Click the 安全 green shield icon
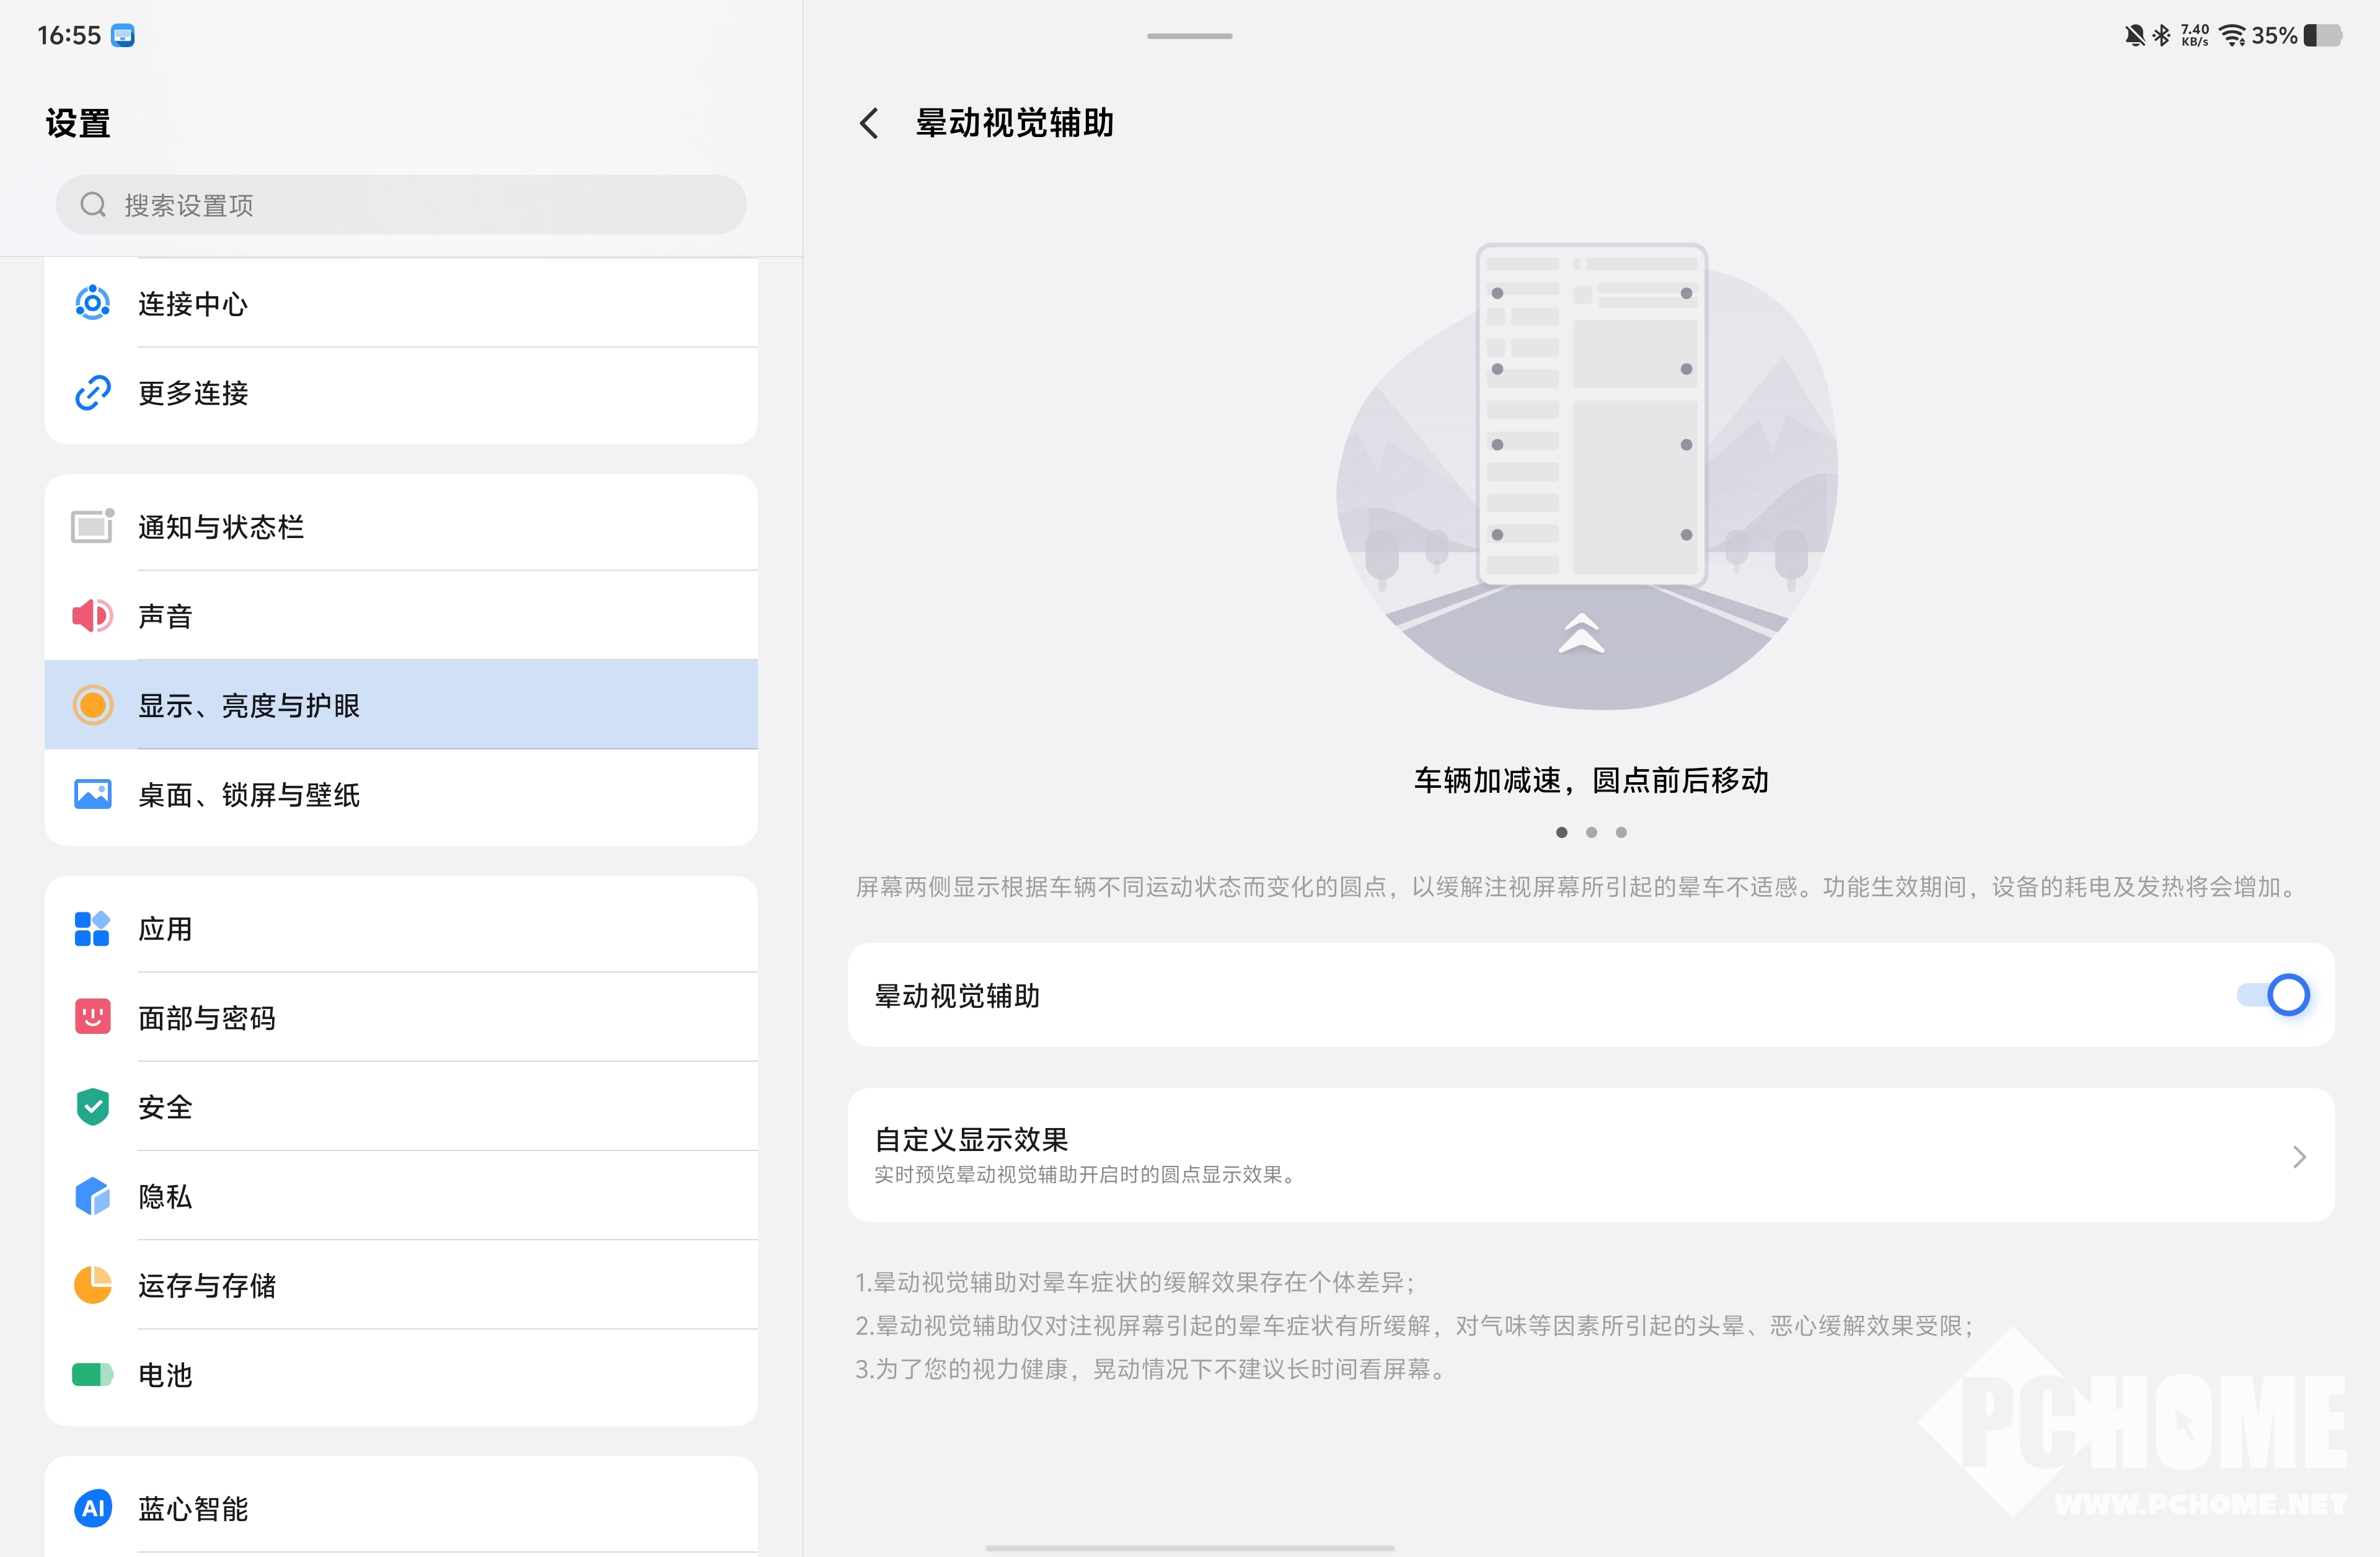 tap(93, 1106)
